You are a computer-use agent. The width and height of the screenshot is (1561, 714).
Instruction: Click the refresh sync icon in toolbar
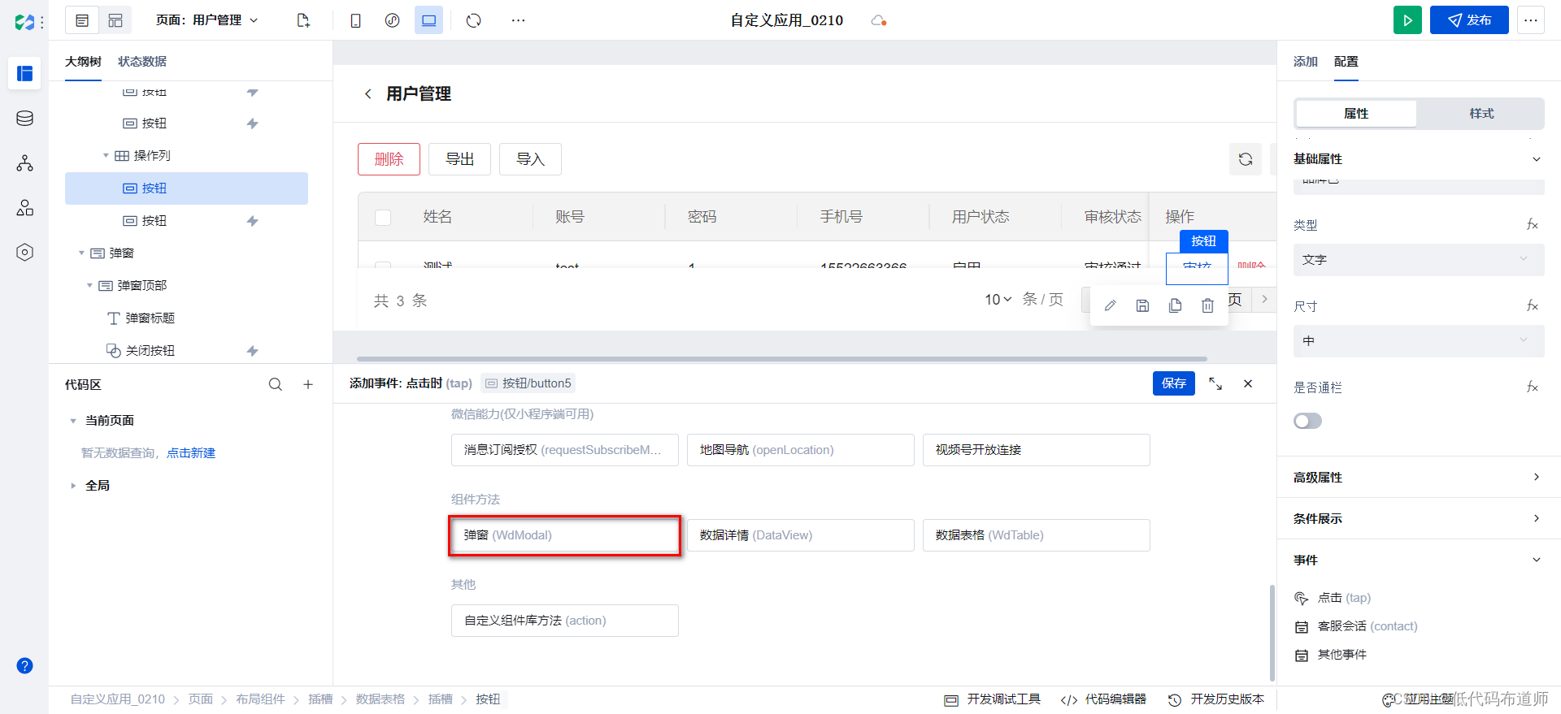pyautogui.click(x=474, y=20)
